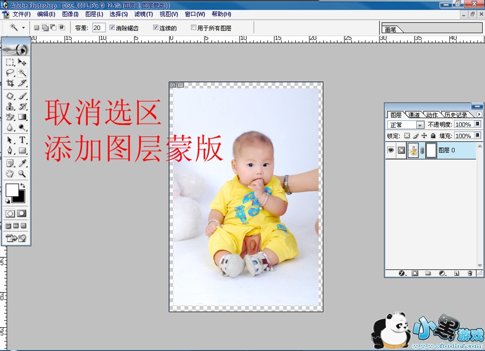
Task: Select the Lasso tool
Action: click(10, 73)
